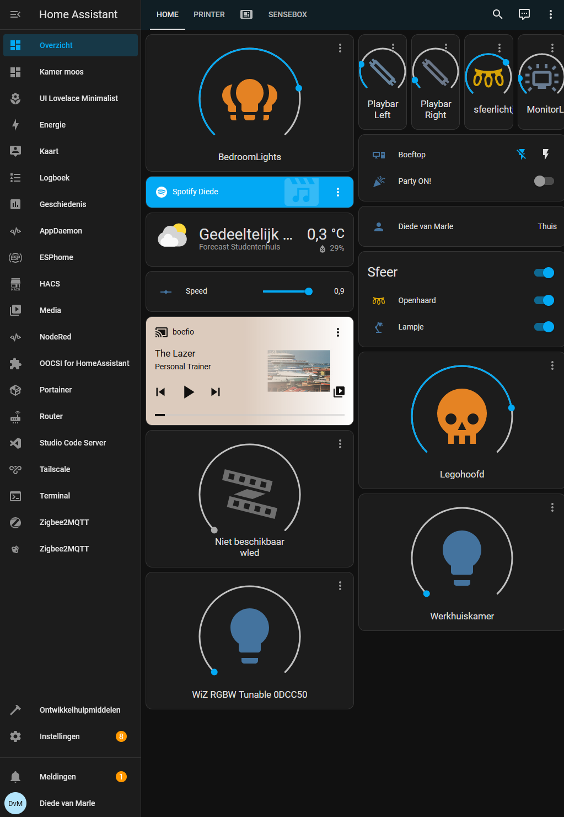Click the HACS store icon

click(x=15, y=284)
